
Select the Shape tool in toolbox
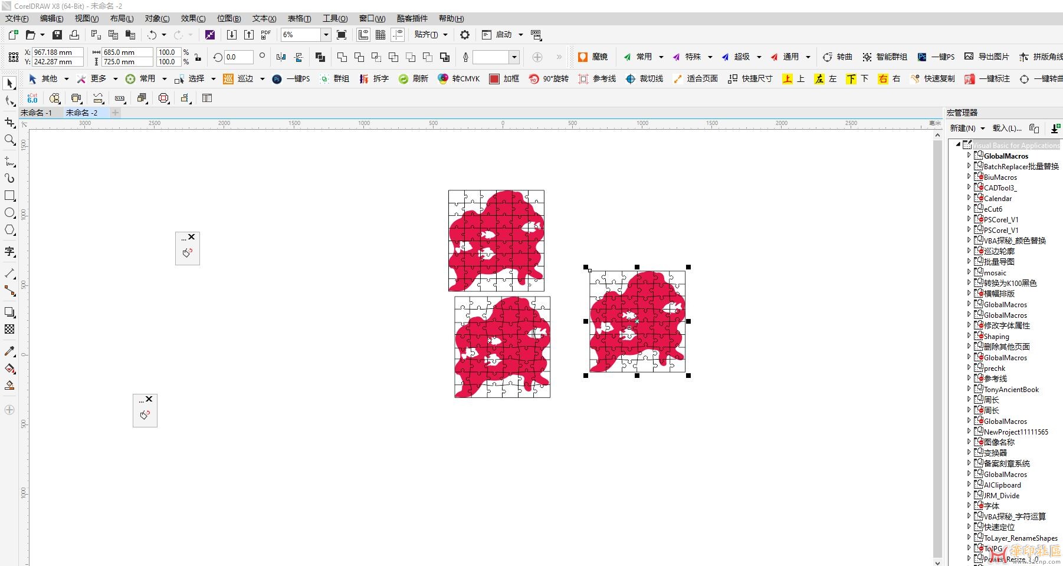click(x=9, y=101)
